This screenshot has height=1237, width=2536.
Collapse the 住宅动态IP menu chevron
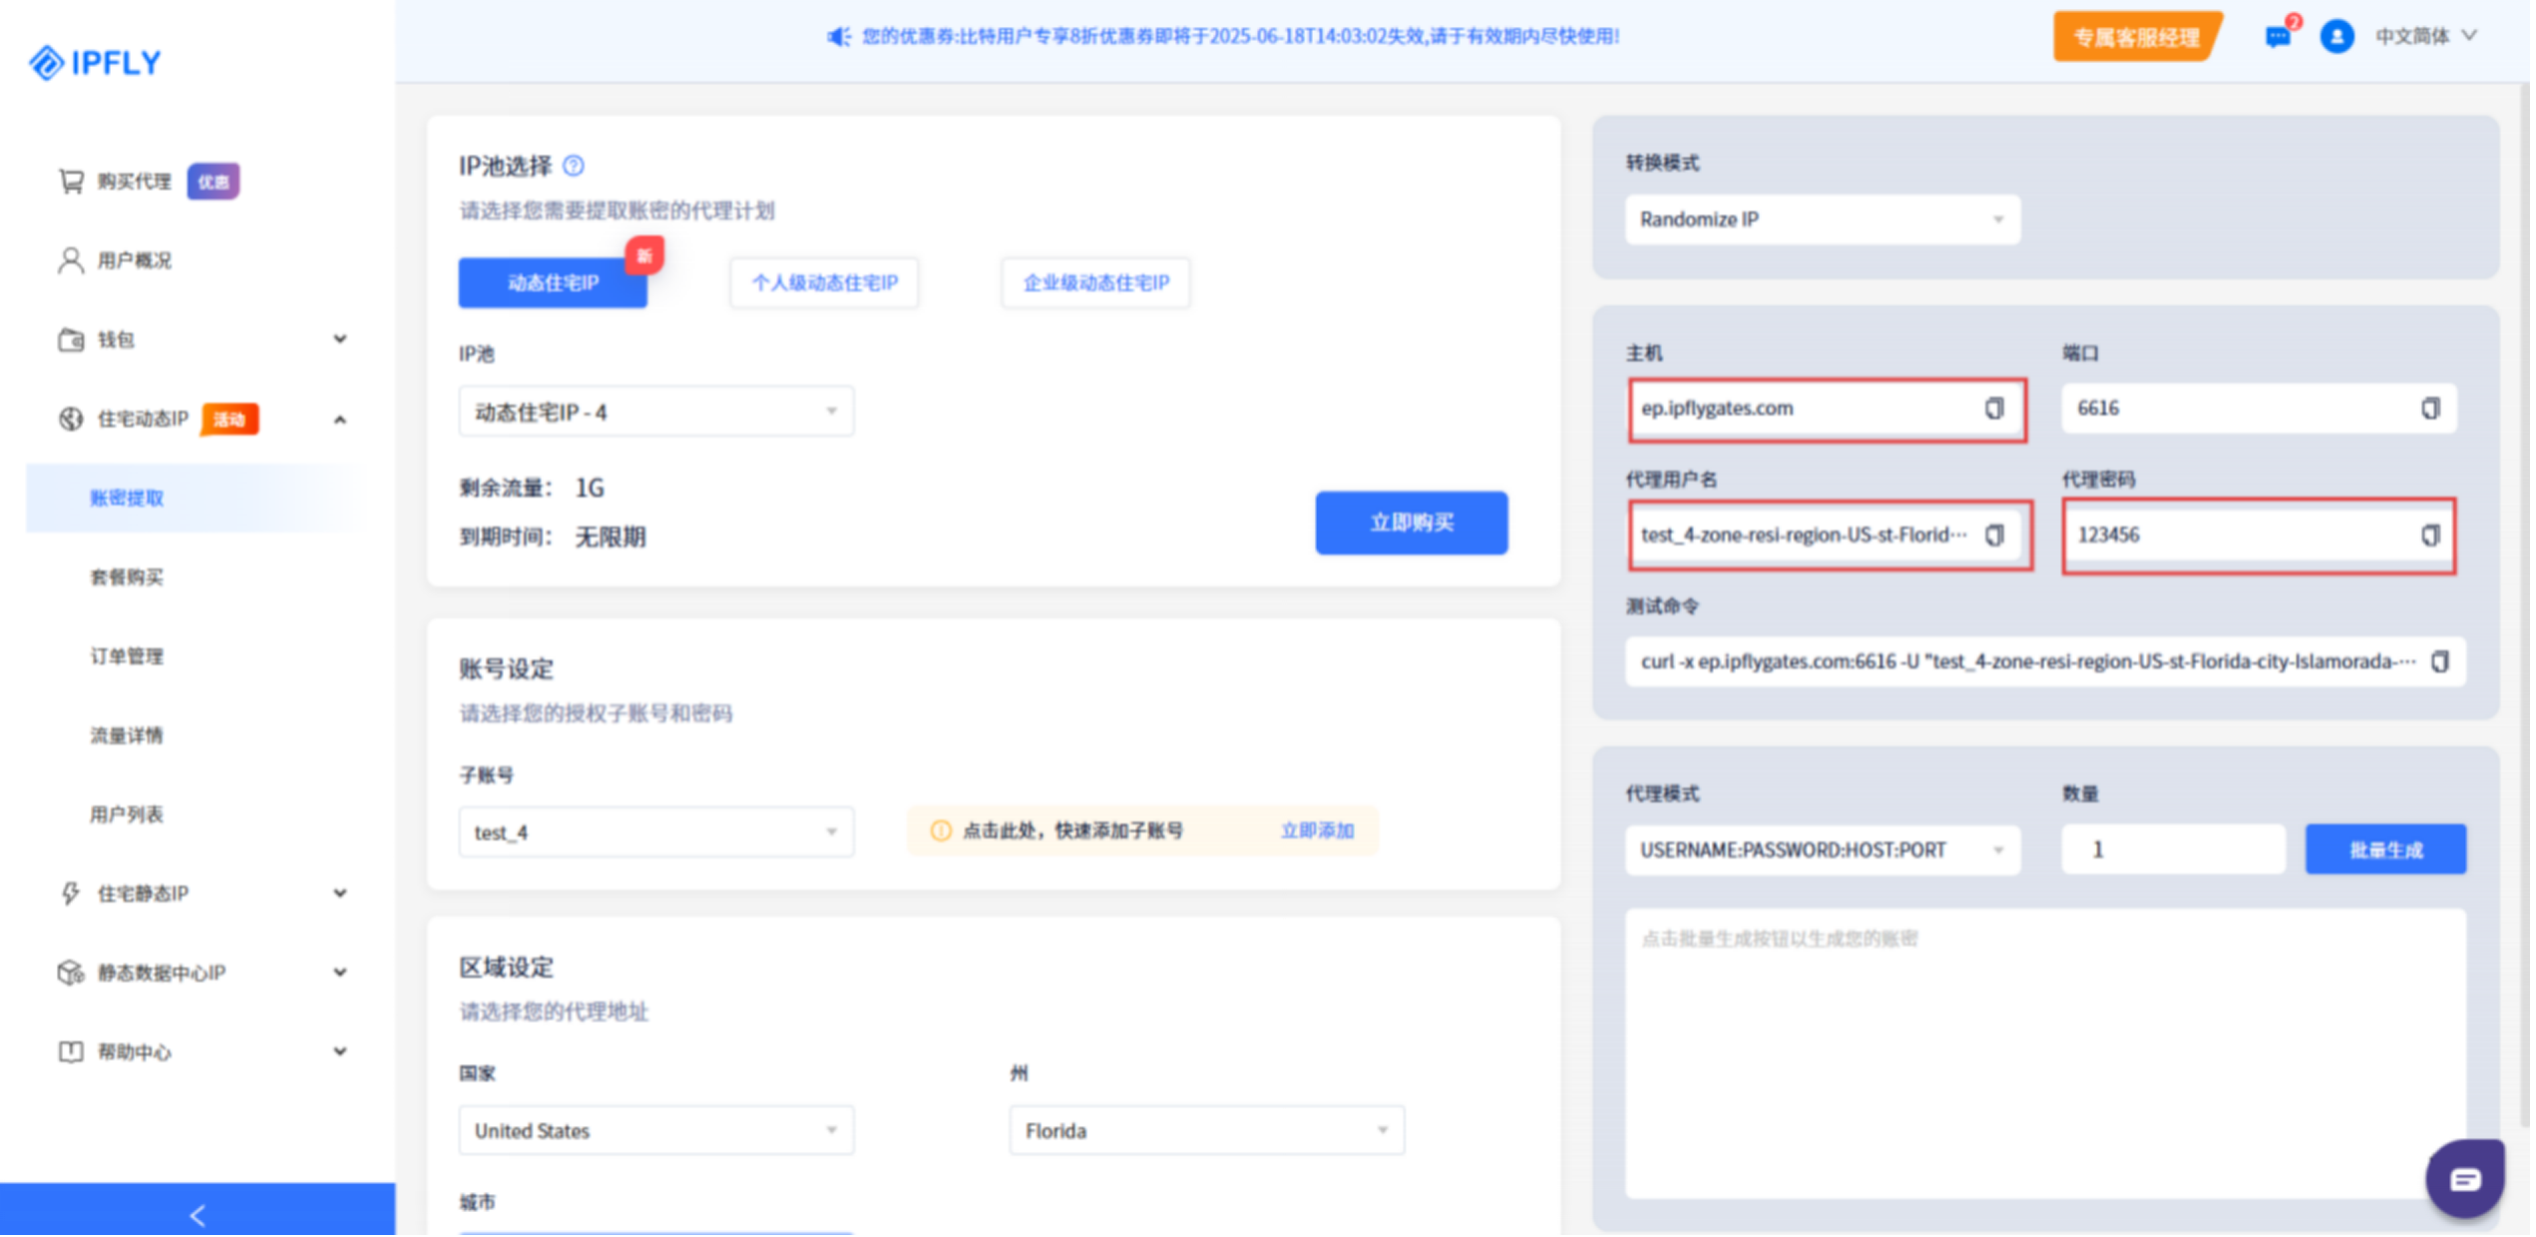pyautogui.click(x=341, y=420)
